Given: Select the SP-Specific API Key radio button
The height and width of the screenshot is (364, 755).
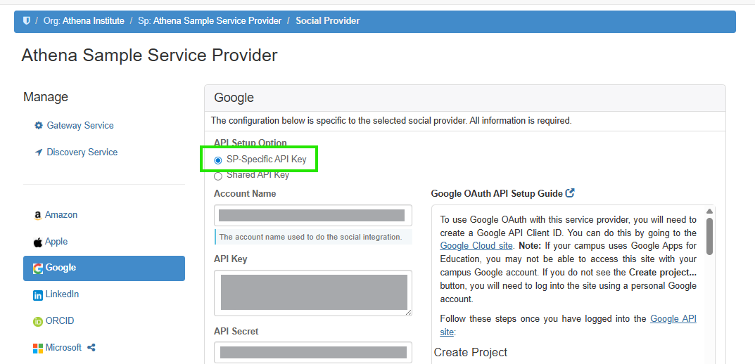Looking at the screenshot, I should pos(218,160).
